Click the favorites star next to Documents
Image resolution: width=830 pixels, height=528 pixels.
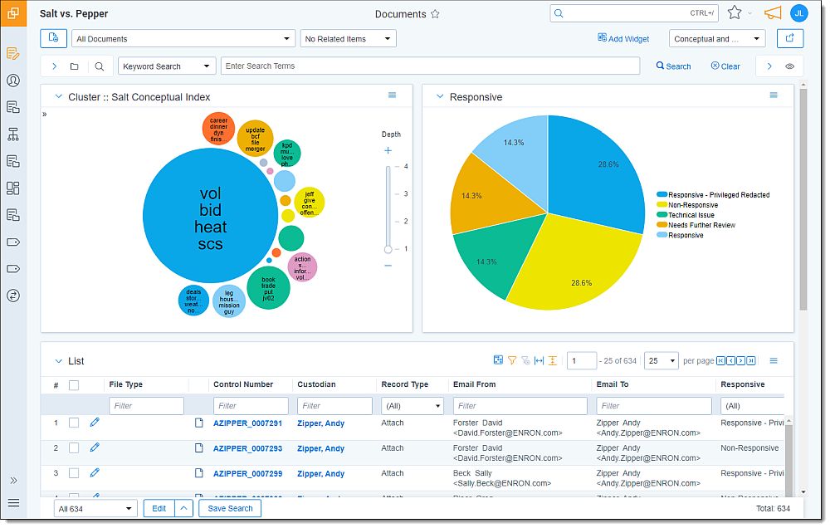(x=435, y=14)
